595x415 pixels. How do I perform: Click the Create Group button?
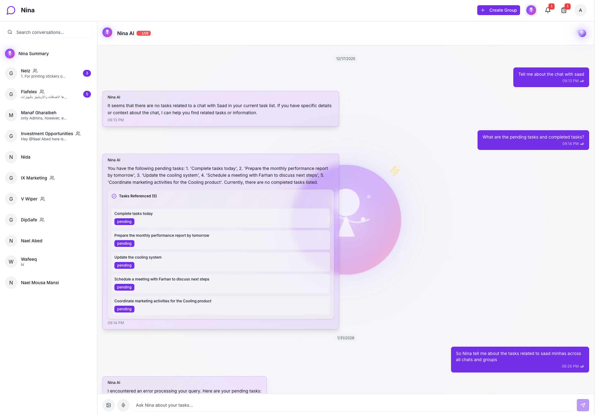click(x=498, y=10)
